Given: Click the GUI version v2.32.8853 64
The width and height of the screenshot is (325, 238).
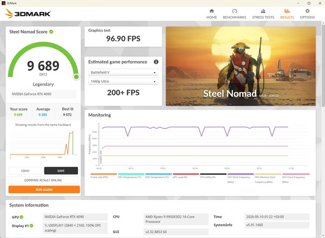Looking at the screenshot, I should pos(175,232).
